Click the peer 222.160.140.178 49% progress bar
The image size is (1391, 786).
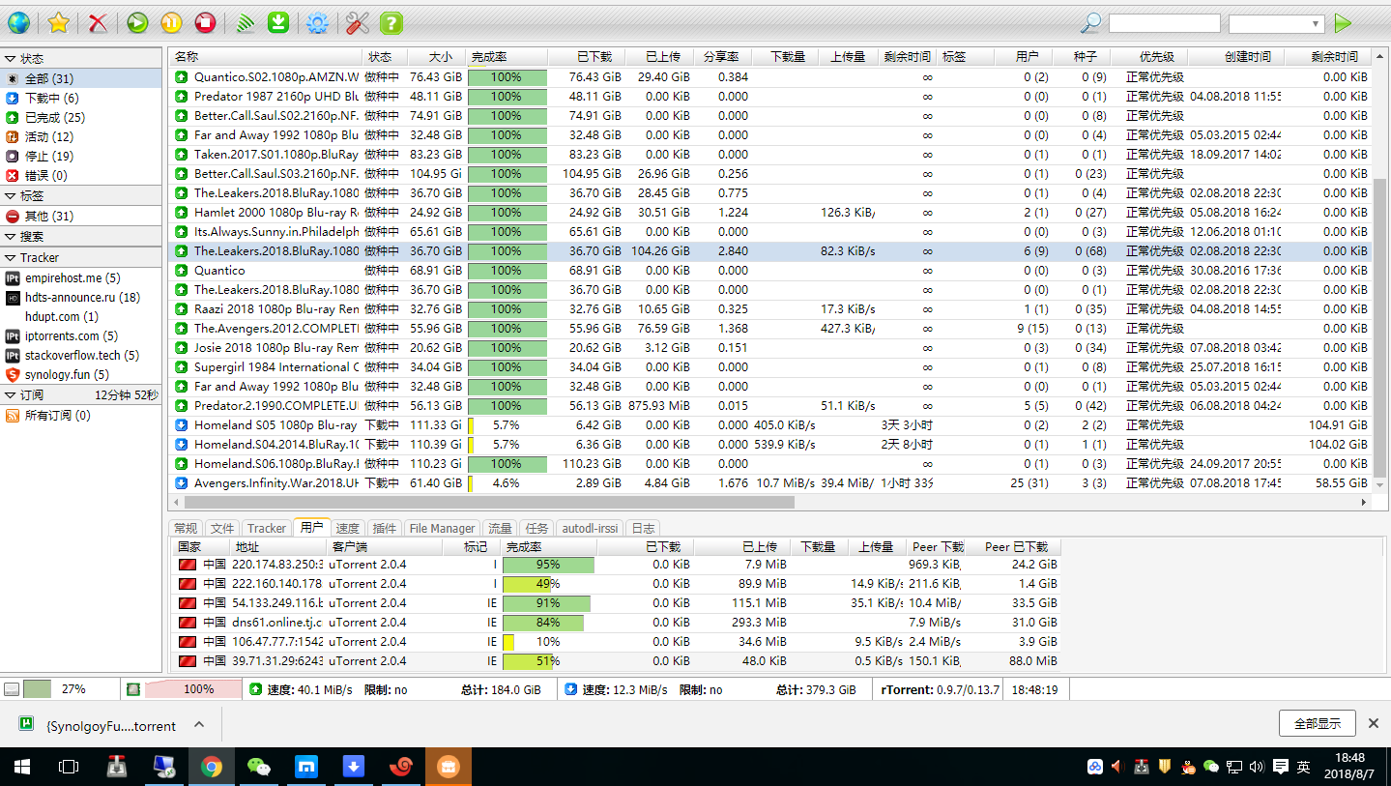tap(548, 583)
